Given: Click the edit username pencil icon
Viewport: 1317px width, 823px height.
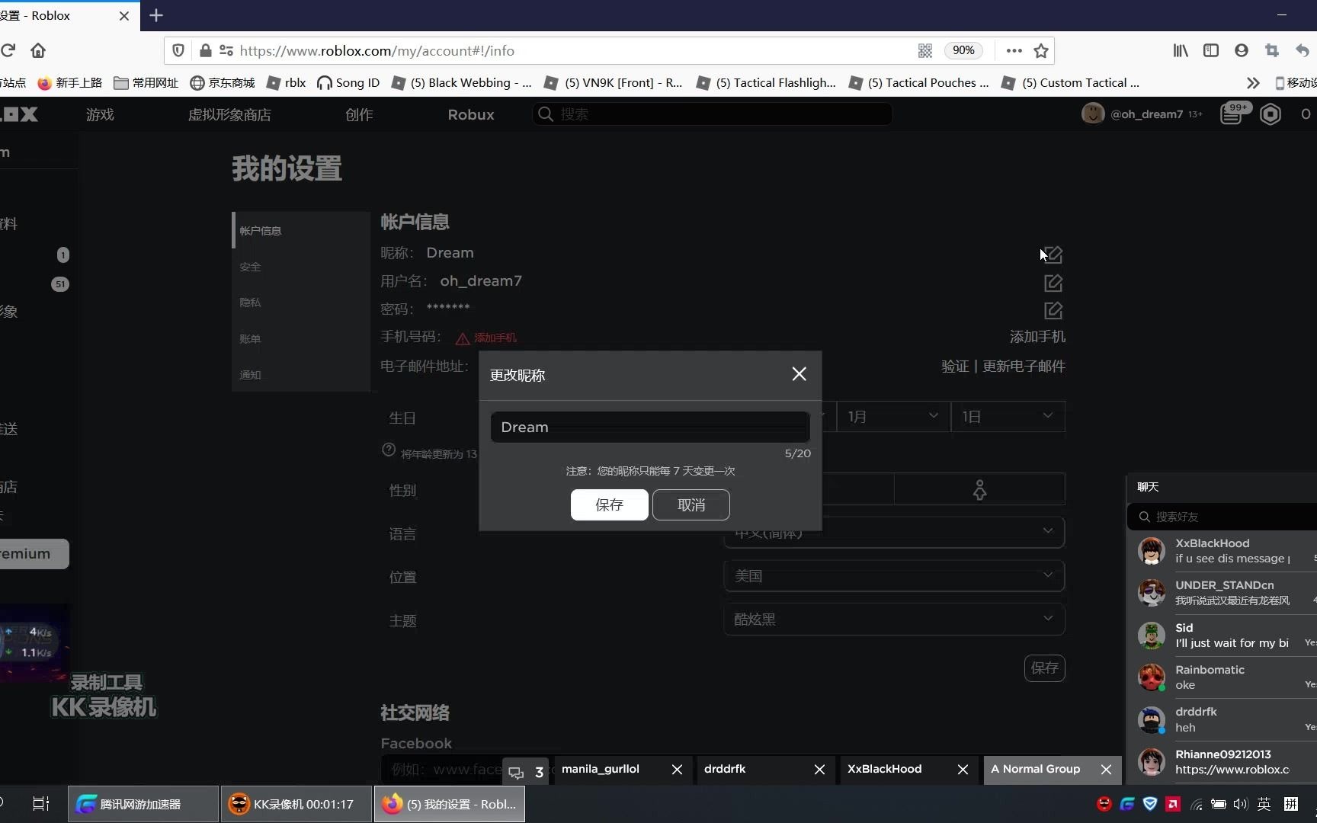Looking at the screenshot, I should point(1053,283).
